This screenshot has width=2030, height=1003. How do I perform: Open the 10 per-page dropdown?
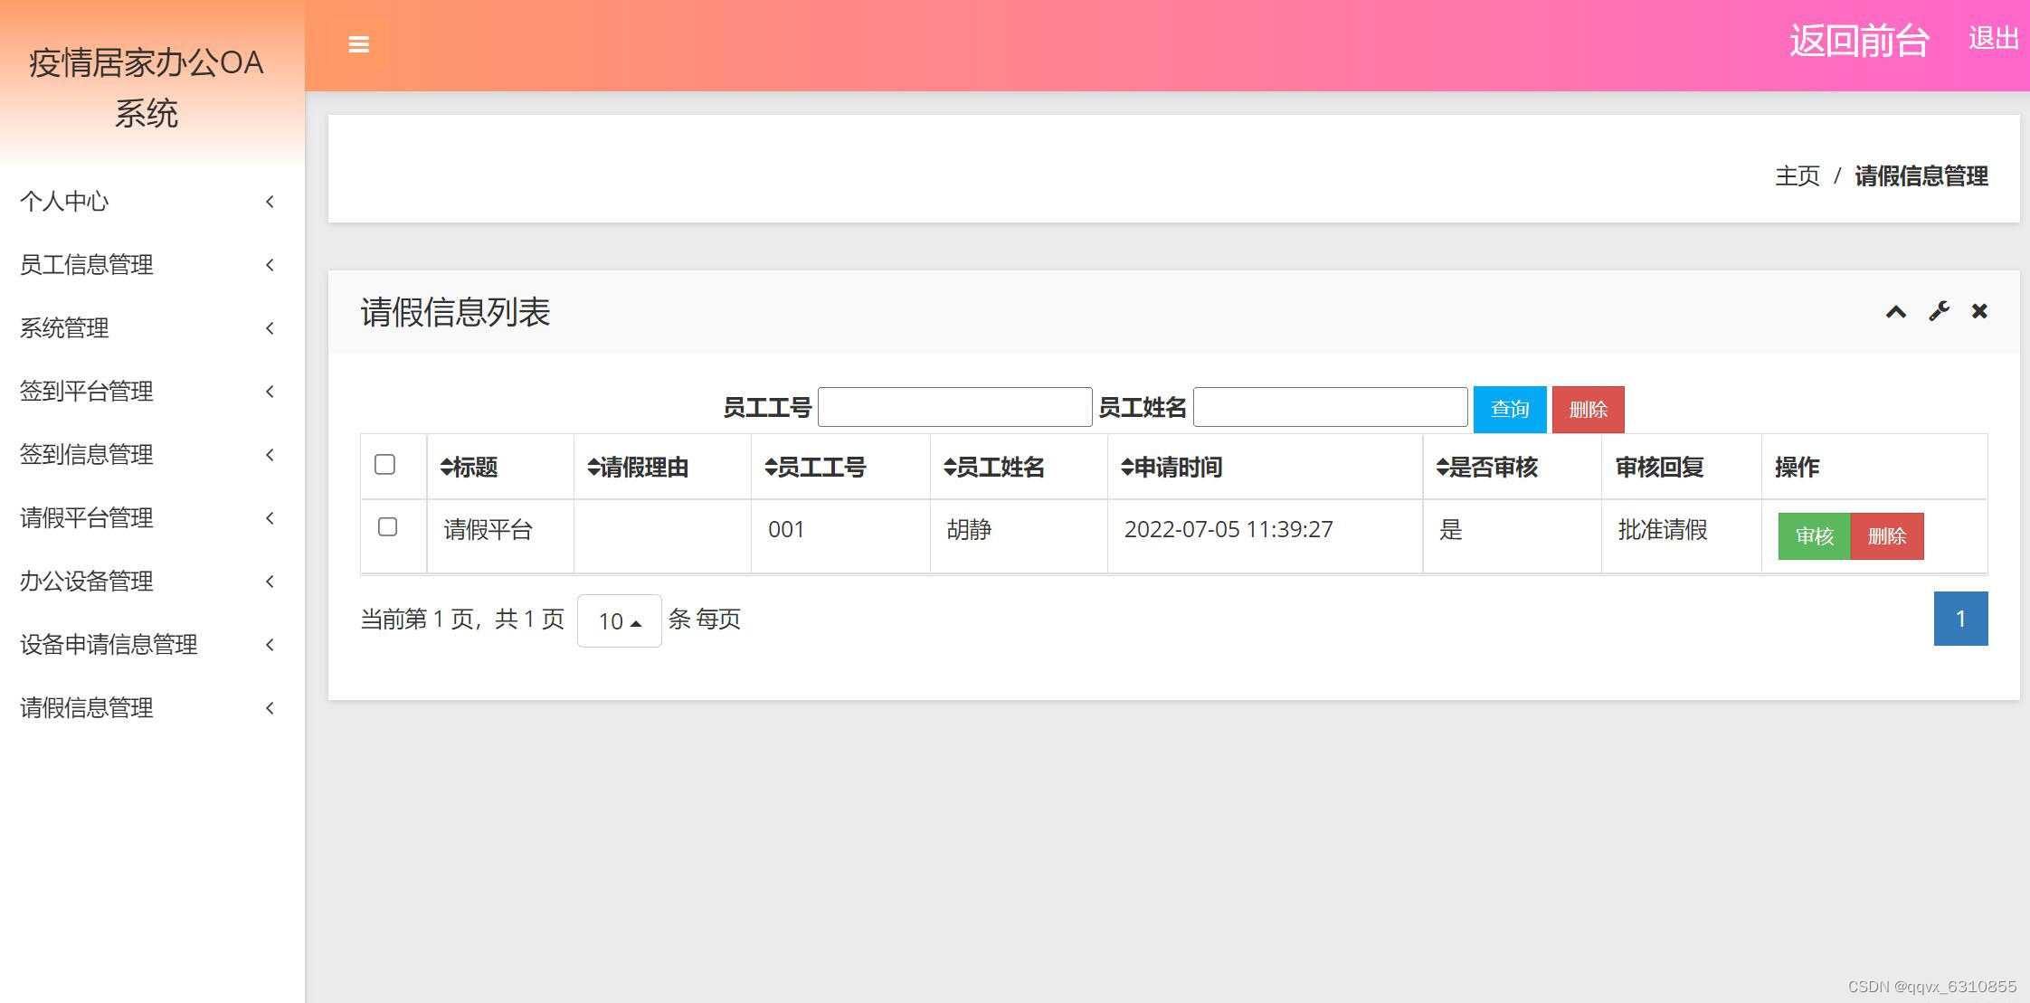tap(620, 620)
